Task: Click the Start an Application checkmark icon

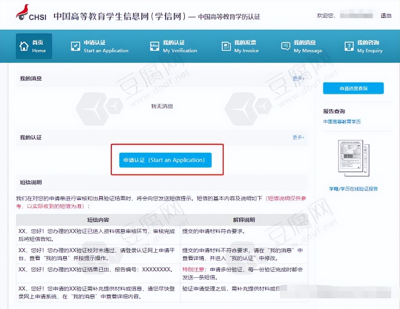Action: click(x=75, y=46)
